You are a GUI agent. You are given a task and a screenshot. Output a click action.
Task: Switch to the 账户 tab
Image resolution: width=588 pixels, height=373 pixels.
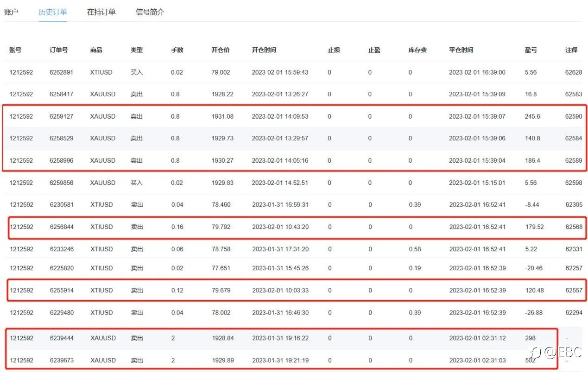point(11,12)
